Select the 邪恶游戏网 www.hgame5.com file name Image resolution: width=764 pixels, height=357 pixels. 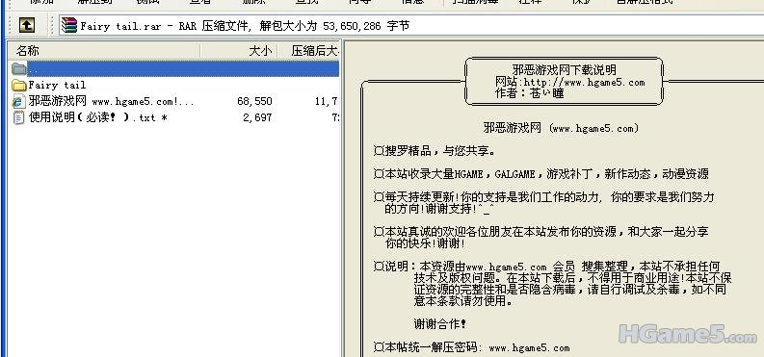(x=111, y=101)
